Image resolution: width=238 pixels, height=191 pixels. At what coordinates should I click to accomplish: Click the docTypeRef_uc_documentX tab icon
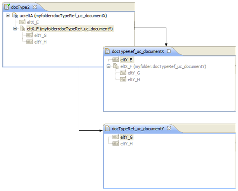(107, 51)
